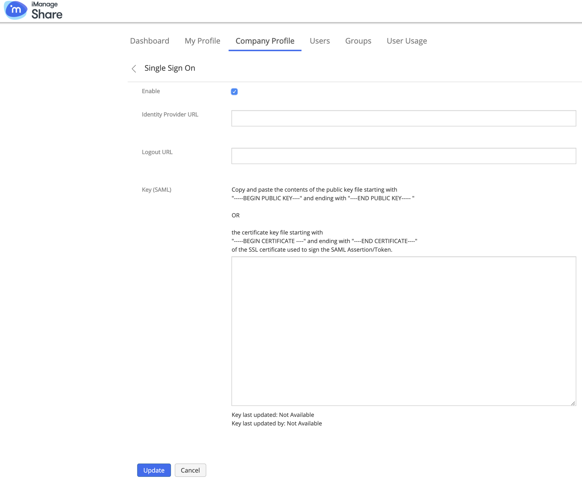
Task: Click the Enable label text
Action: pyautogui.click(x=151, y=91)
